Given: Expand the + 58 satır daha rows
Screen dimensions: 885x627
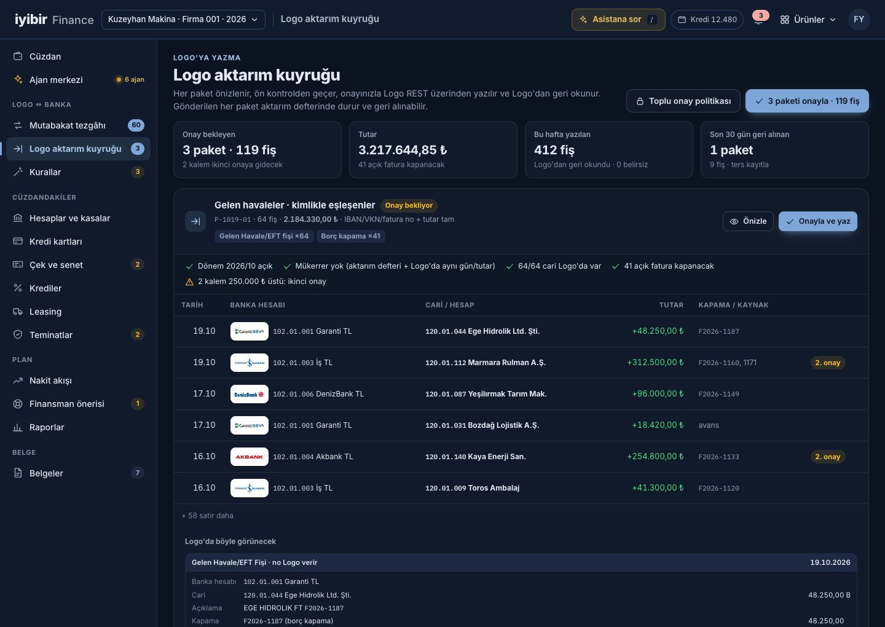Looking at the screenshot, I should (207, 516).
